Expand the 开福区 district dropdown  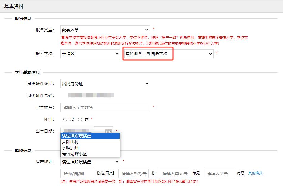click(x=90, y=54)
